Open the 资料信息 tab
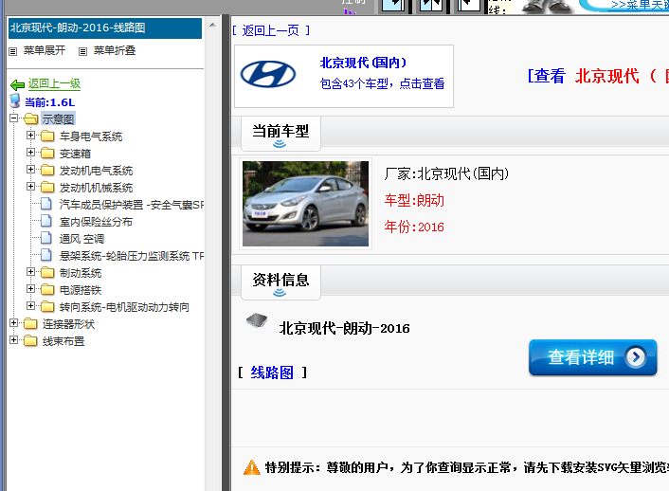The image size is (669, 491). click(x=280, y=282)
